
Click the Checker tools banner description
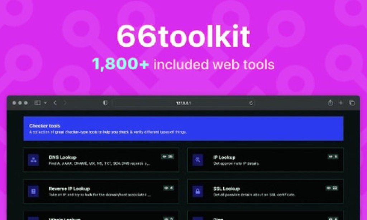[108, 132]
